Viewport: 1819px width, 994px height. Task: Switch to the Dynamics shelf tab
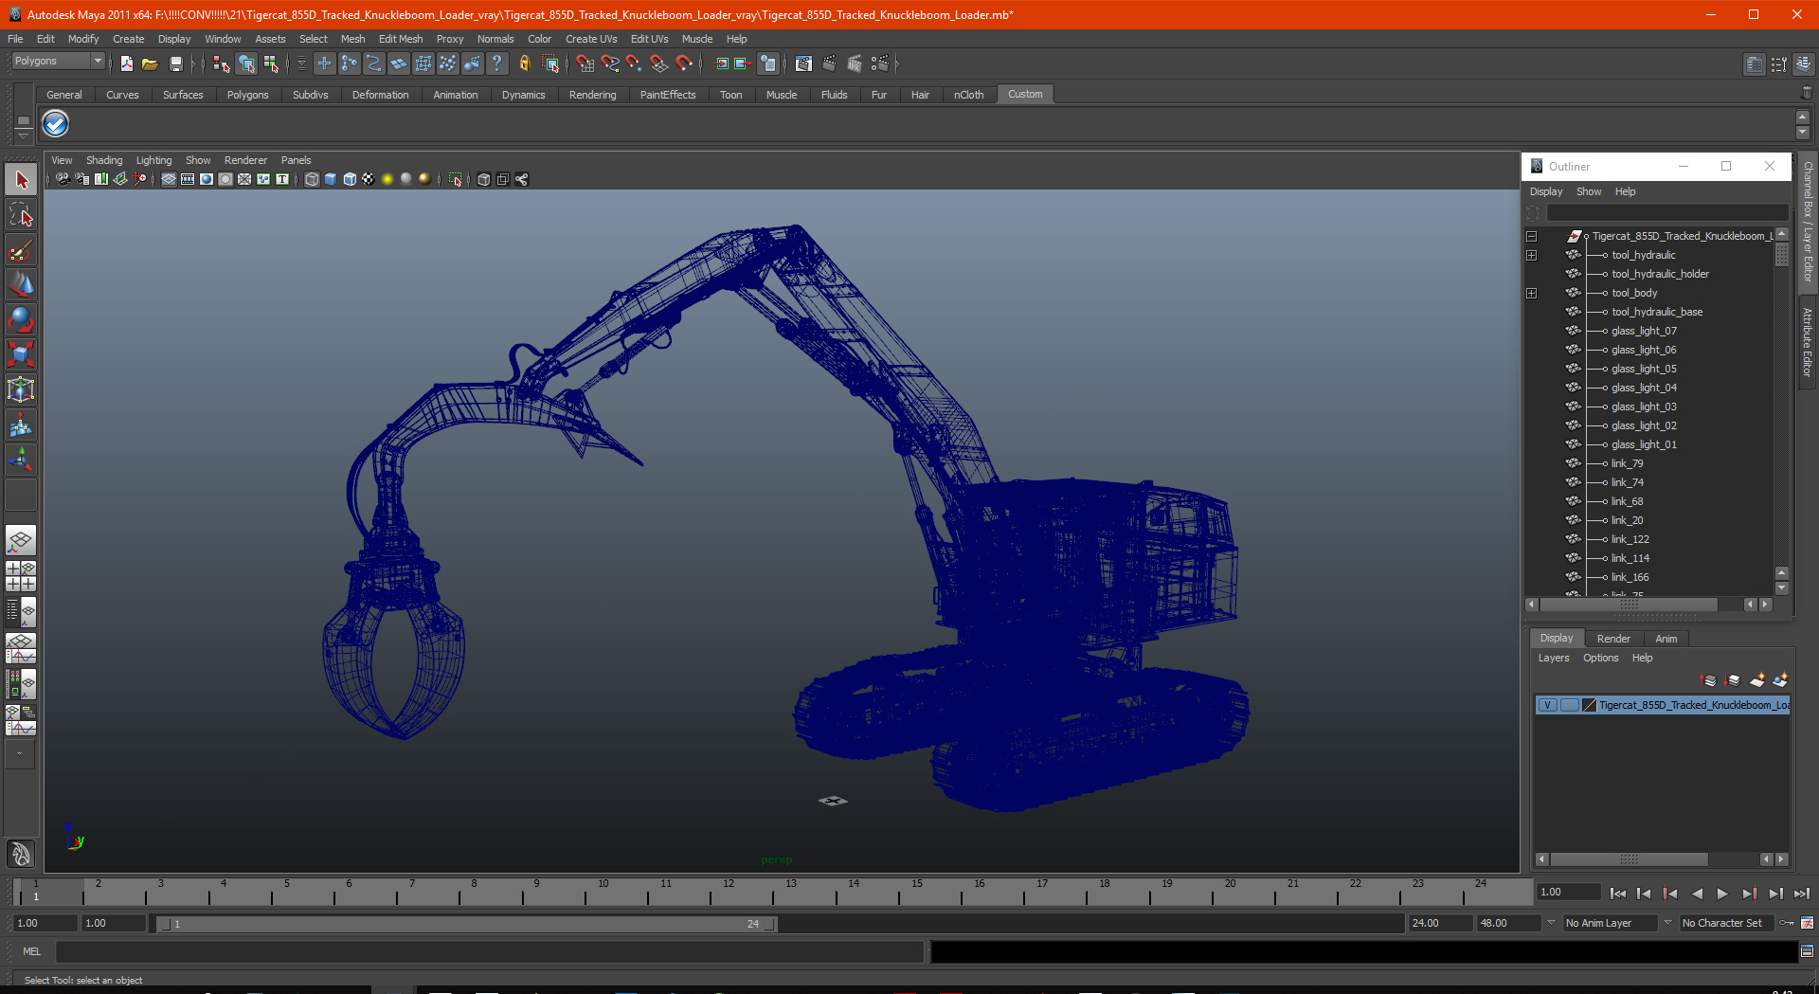tap(523, 95)
